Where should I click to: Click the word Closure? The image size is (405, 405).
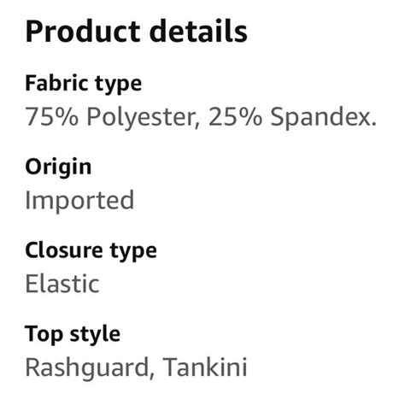[64, 250]
